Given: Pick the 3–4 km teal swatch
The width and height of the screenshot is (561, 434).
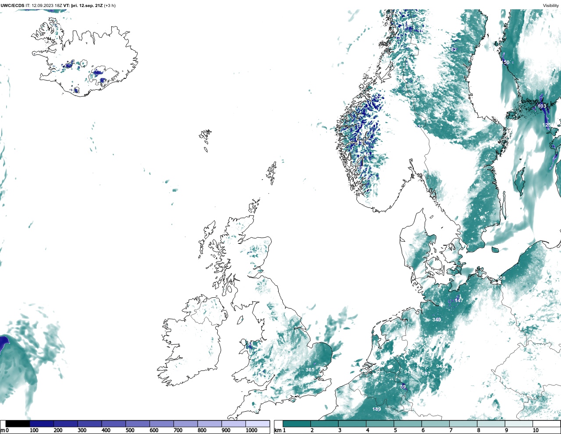Looking at the screenshot, I should pyautogui.click(x=352, y=424).
